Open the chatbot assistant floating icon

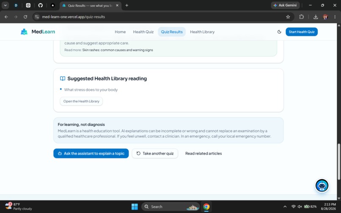[x=322, y=186]
